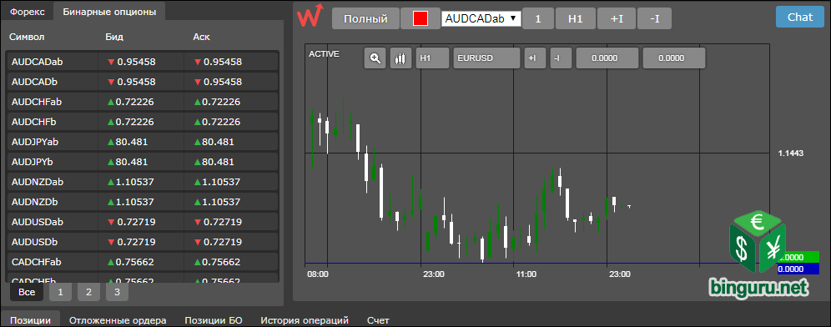Switch chart type with candlestick icon
831x327 pixels.
tap(401, 58)
